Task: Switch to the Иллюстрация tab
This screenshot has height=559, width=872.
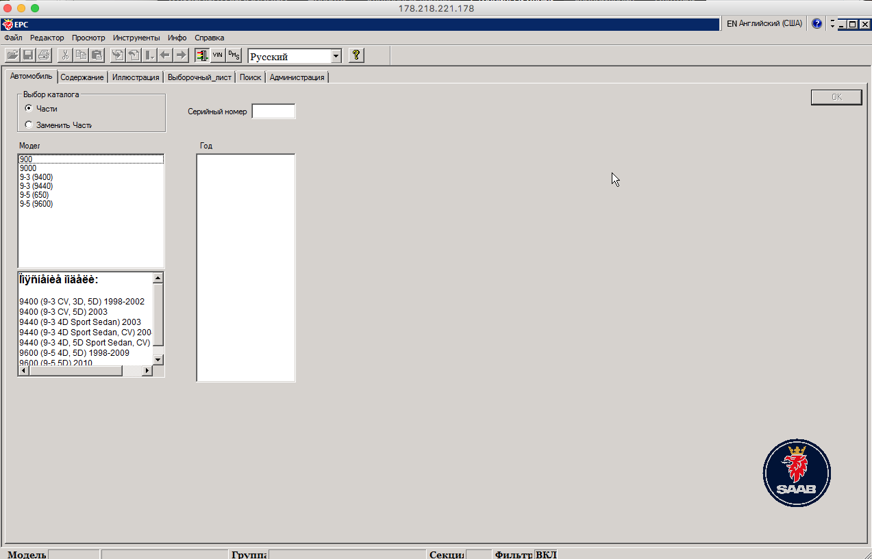Action: tap(136, 77)
